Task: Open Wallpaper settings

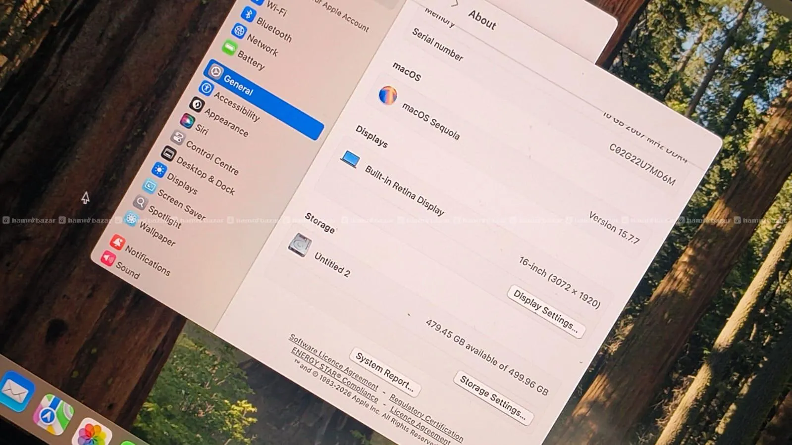Action: coord(157,233)
